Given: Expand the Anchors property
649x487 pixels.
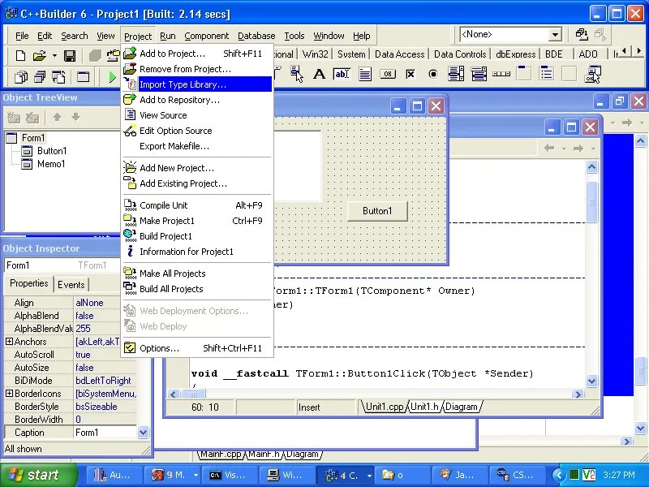Looking at the screenshot, I should [x=9, y=341].
